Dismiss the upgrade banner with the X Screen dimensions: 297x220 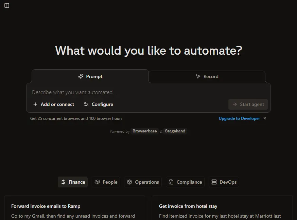(x=265, y=118)
